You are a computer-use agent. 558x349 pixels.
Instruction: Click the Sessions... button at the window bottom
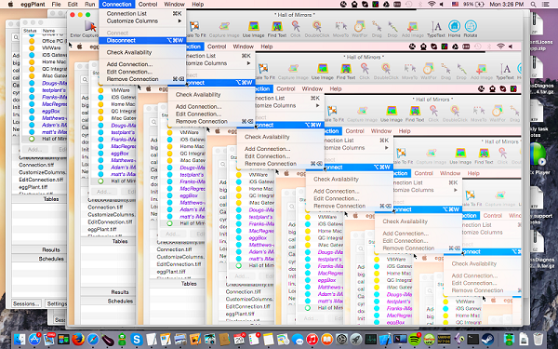point(26,303)
